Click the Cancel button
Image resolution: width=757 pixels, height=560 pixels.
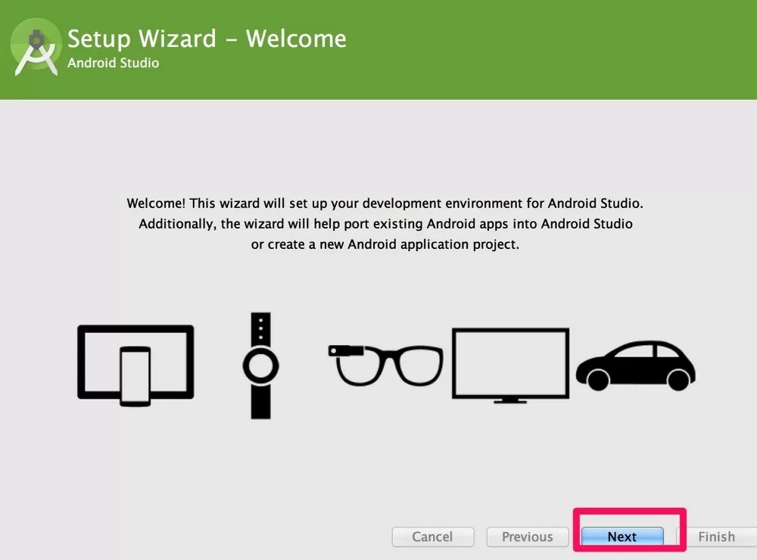point(433,537)
